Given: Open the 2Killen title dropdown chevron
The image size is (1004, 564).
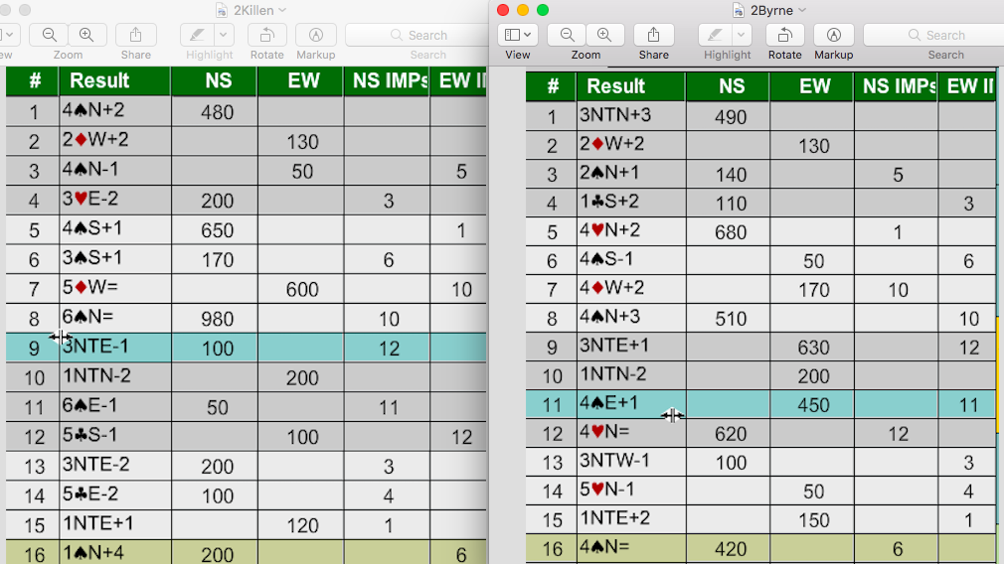Looking at the screenshot, I should point(282,10).
